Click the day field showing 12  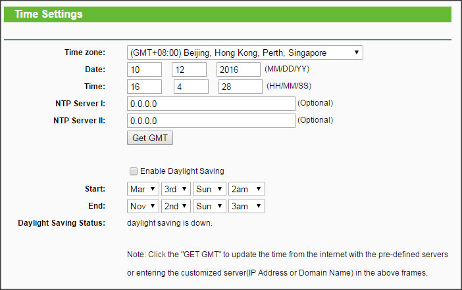[x=189, y=70]
